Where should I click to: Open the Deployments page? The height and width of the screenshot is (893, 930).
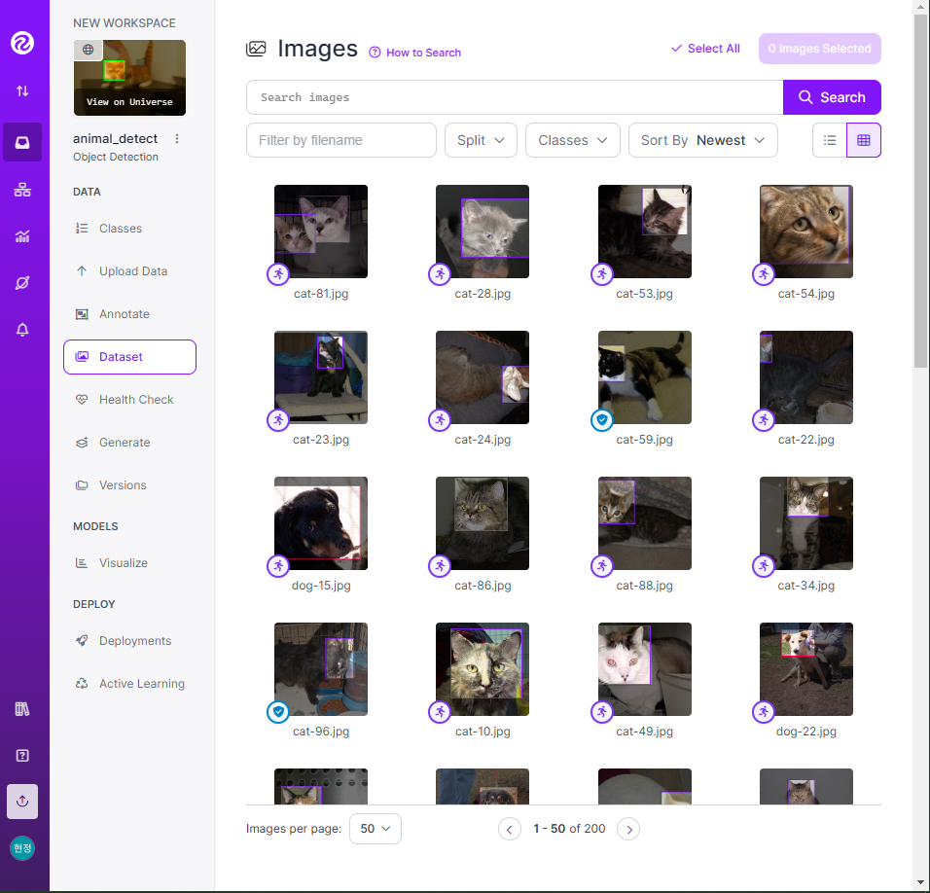134,640
